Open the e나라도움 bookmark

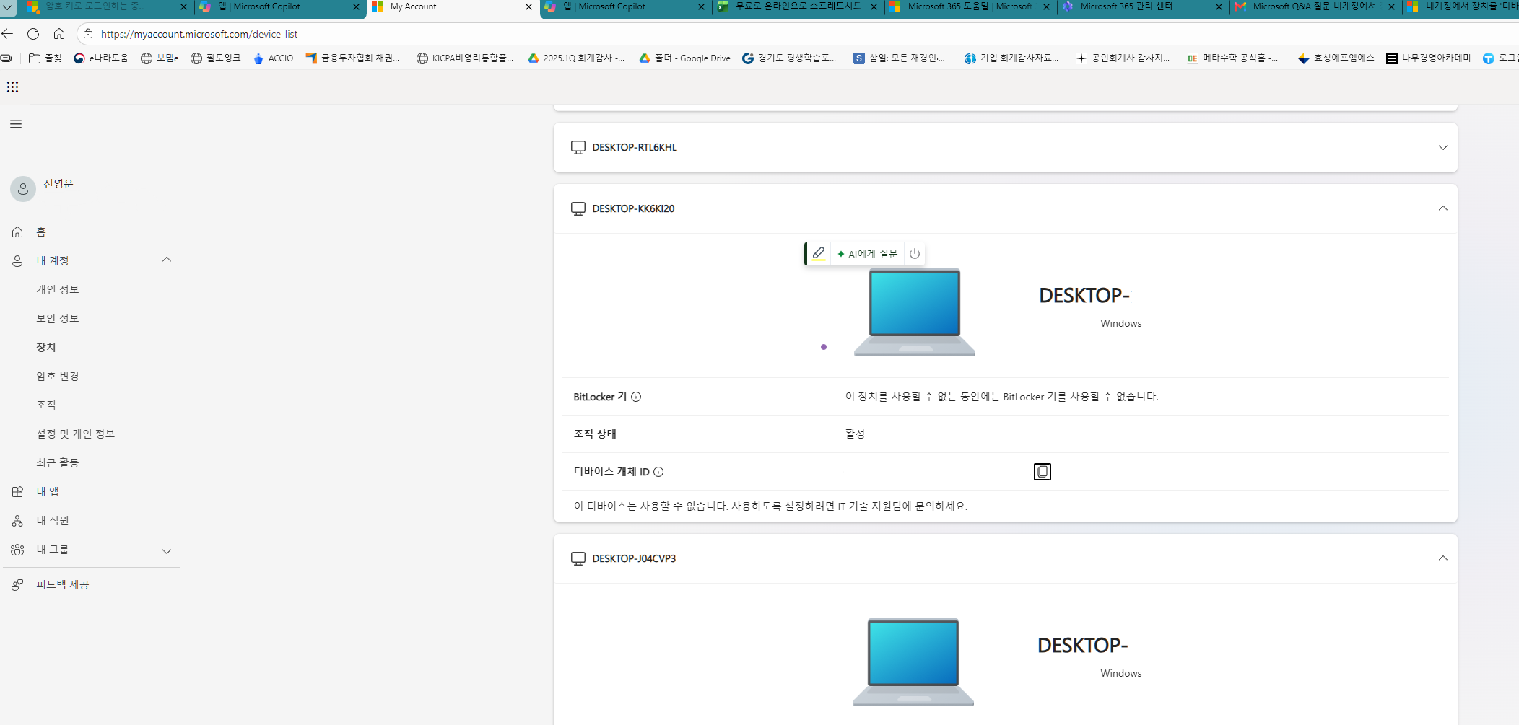click(101, 58)
